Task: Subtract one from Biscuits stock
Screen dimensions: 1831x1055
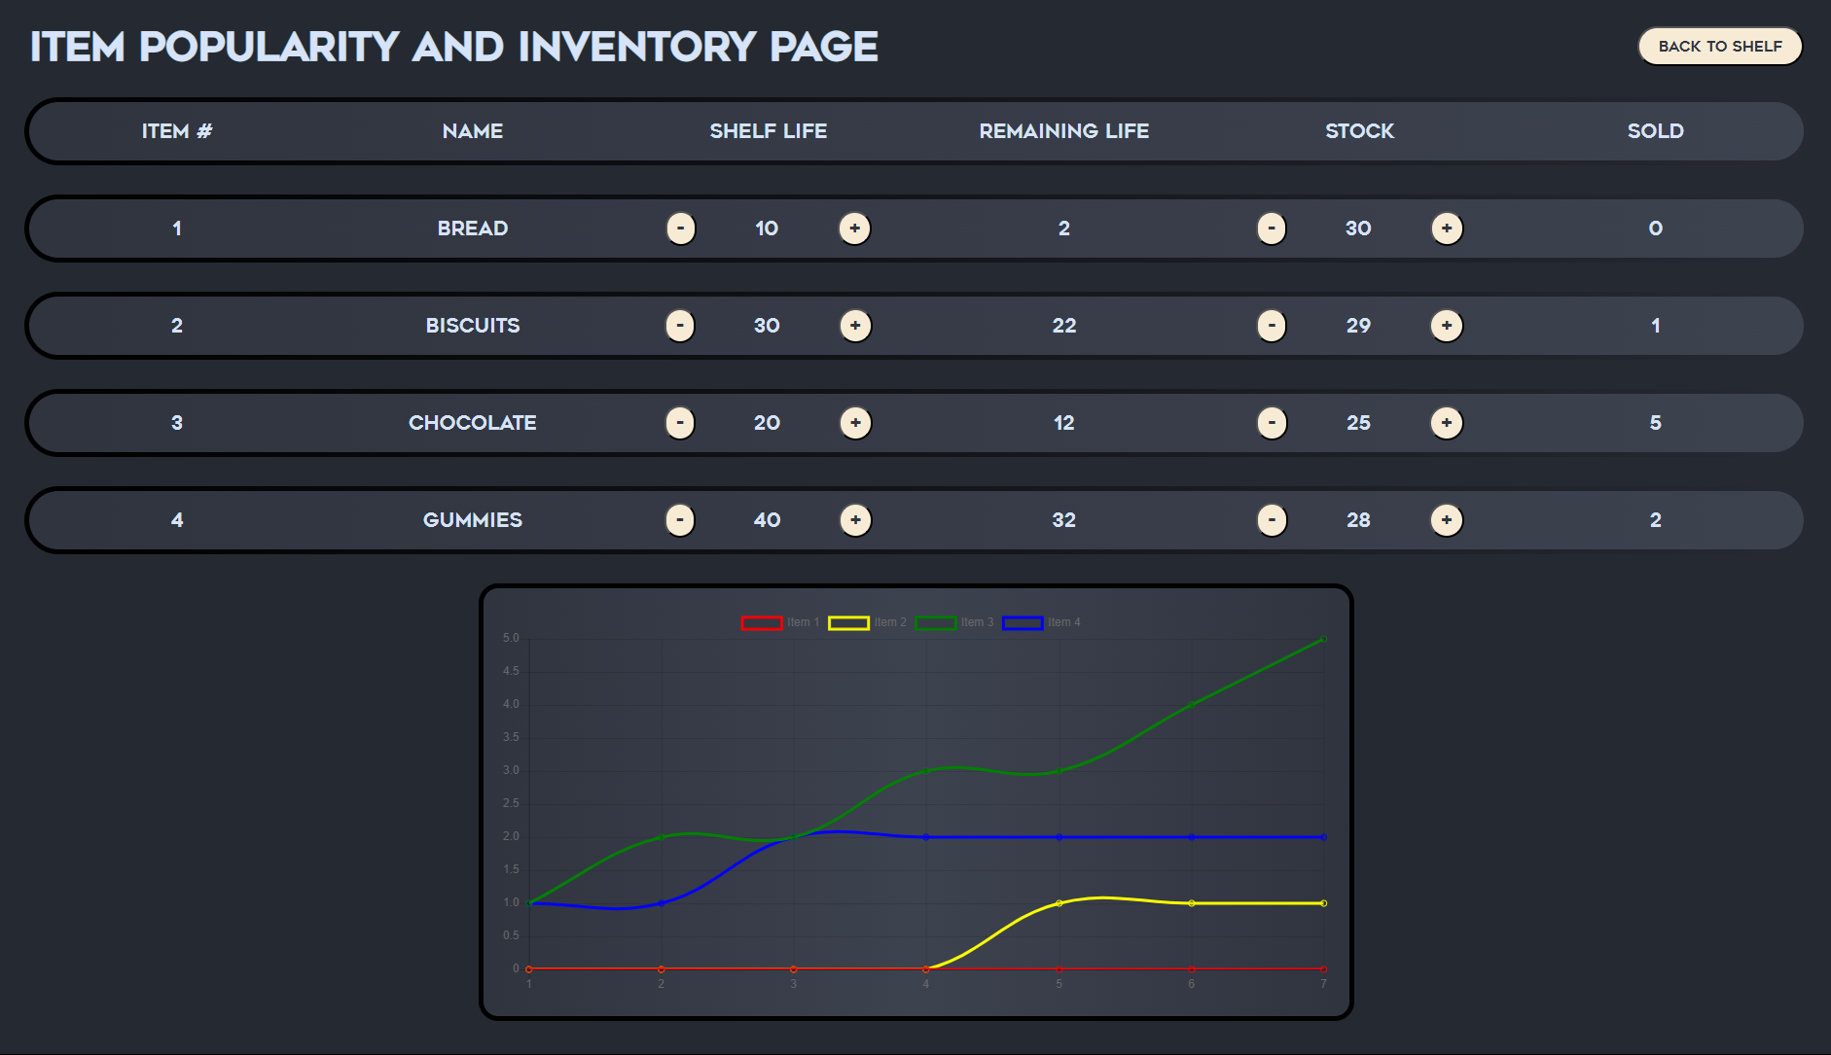Action: (1271, 326)
